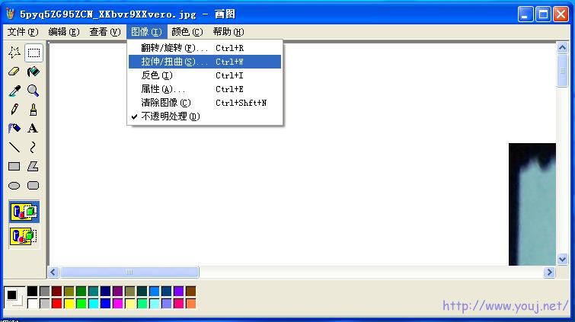The height and width of the screenshot is (322, 575).
Task: Toggle 不透明处理 checked menu option
Action: point(170,116)
